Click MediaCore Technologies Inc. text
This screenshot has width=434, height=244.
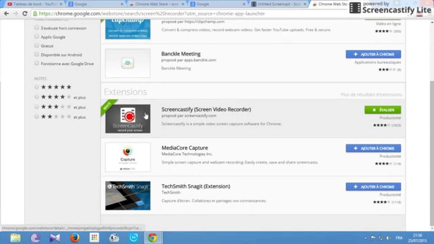pyautogui.click(x=187, y=154)
